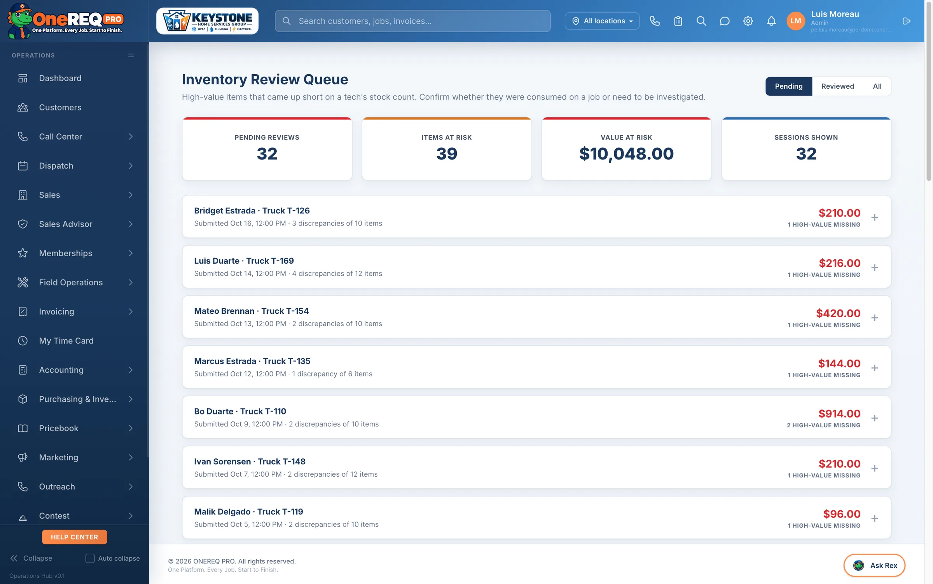Expand Malik Delgado Truck T-119 row

(x=875, y=518)
